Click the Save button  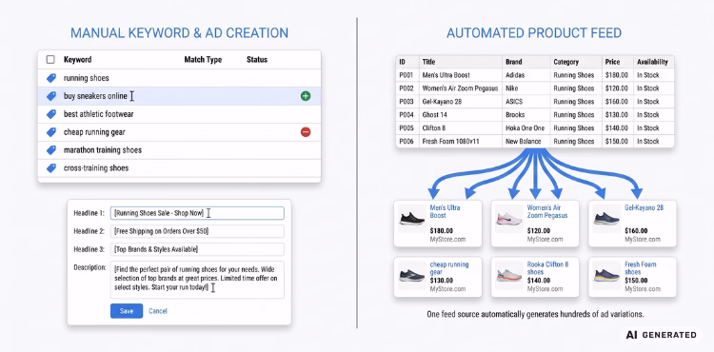click(x=127, y=311)
